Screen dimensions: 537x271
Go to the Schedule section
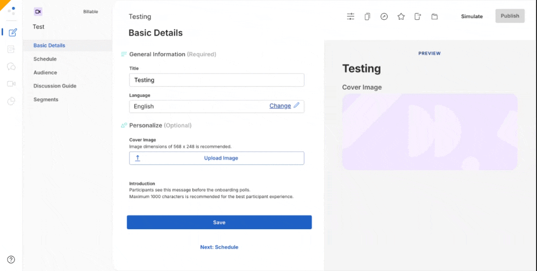[x=45, y=59]
